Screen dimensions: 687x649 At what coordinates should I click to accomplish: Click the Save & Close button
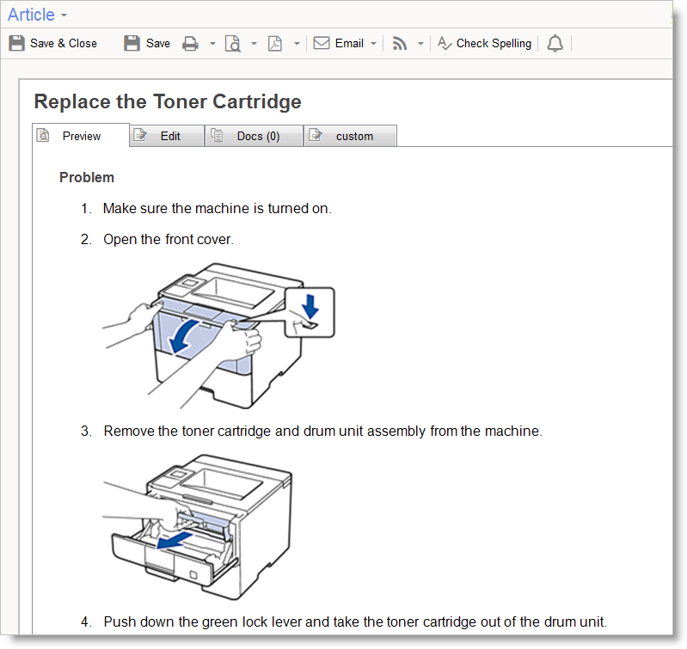pyautogui.click(x=53, y=43)
